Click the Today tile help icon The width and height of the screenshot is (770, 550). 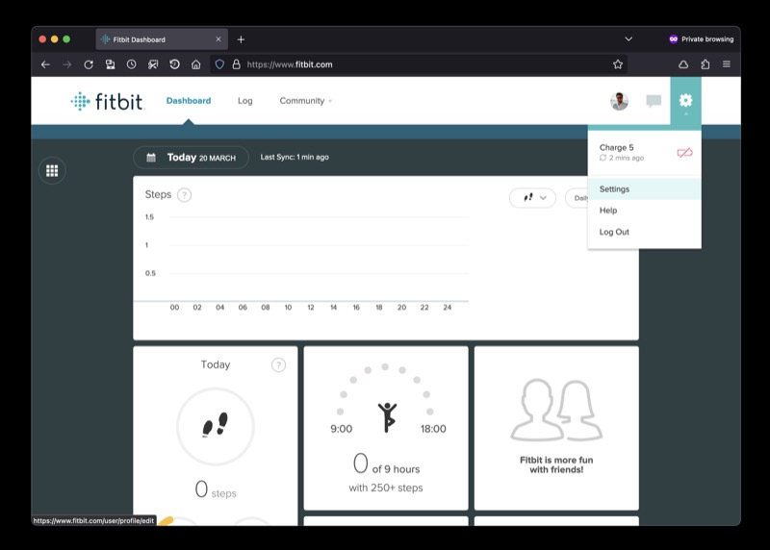(278, 364)
